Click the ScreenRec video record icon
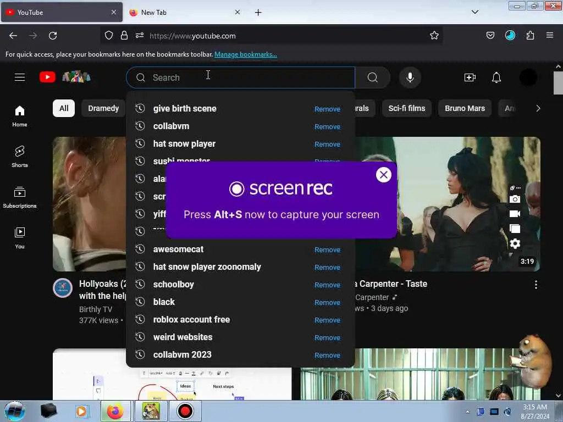 tap(515, 214)
